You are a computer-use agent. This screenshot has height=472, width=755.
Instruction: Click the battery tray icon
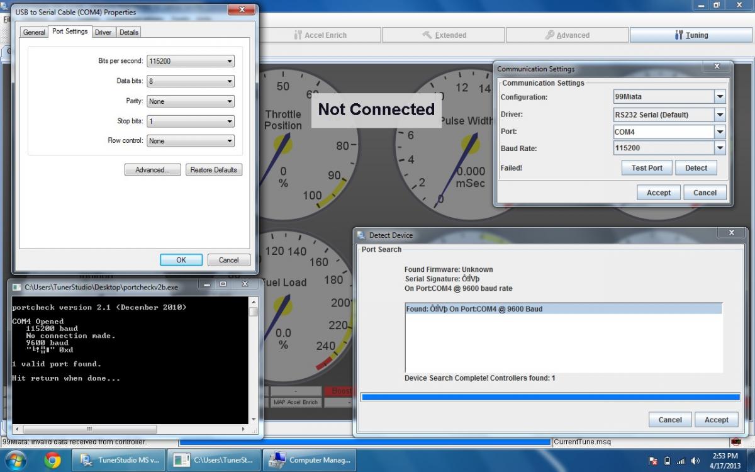click(668, 461)
